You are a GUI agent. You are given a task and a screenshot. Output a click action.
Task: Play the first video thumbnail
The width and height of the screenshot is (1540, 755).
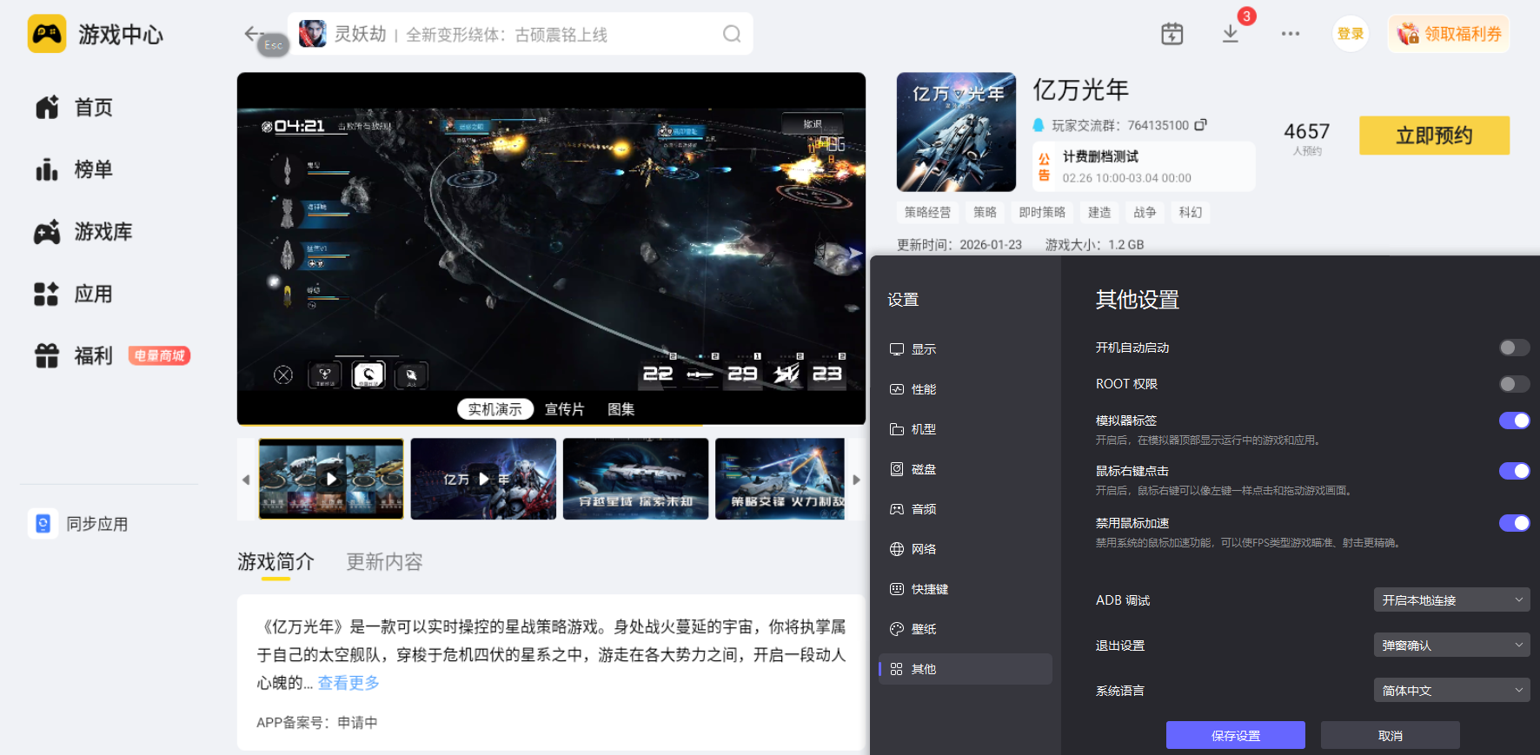331,479
